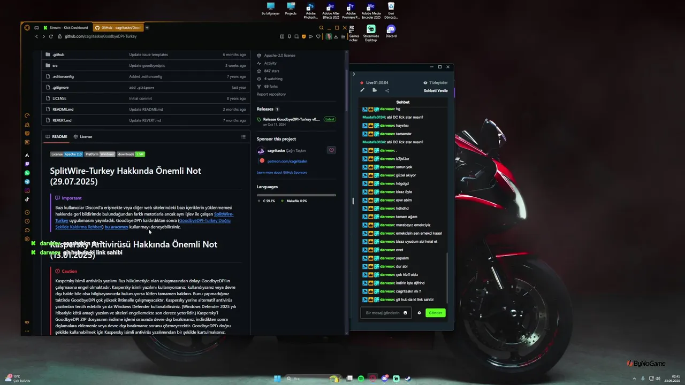Screen dimensions: 685x385
Task: Click the languages color bar
Action: pos(296,195)
